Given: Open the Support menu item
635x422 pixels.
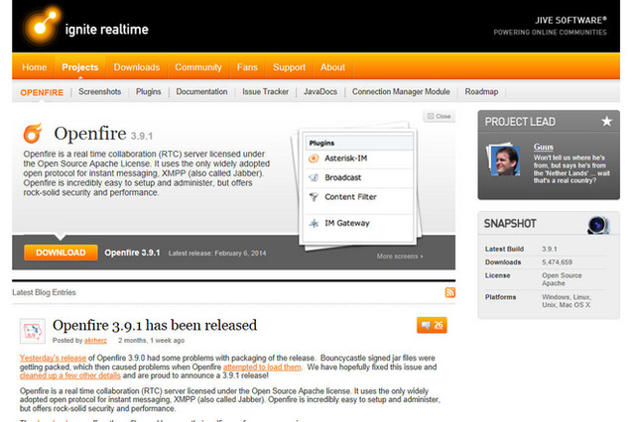Looking at the screenshot, I should coord(289,67).
